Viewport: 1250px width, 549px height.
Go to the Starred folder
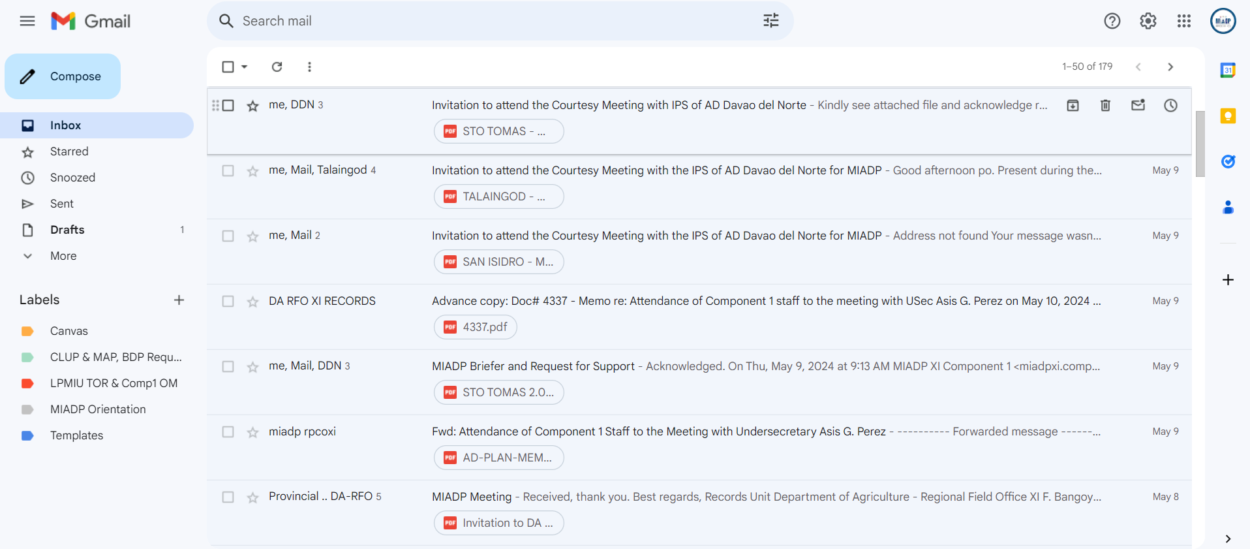point(69,151)
